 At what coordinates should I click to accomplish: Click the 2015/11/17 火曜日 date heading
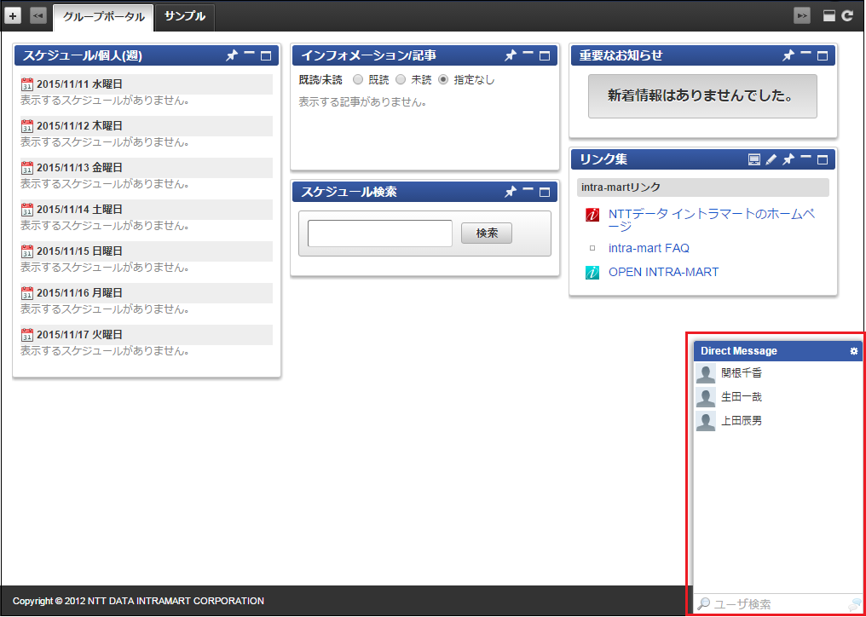pos(147,335)
